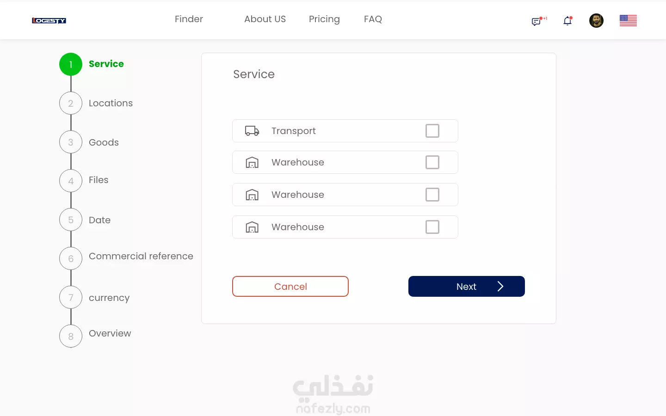Click the Next button

click(467, 286)
